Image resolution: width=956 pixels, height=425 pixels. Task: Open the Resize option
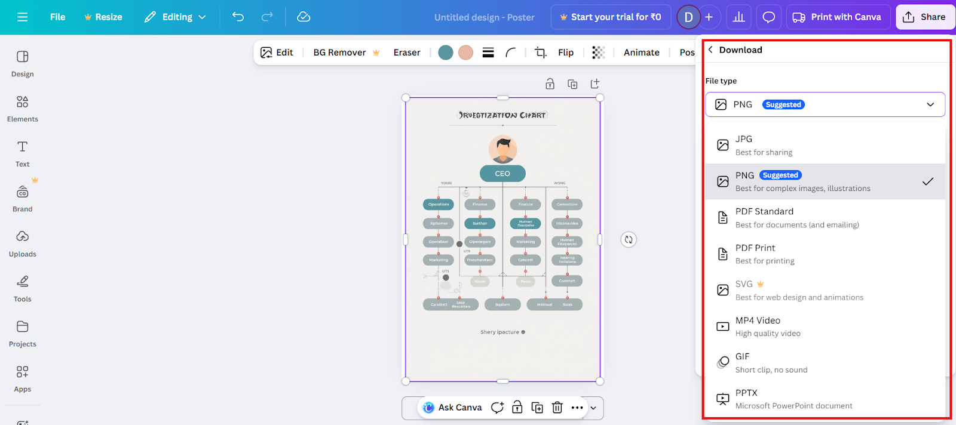pos(103,17)
